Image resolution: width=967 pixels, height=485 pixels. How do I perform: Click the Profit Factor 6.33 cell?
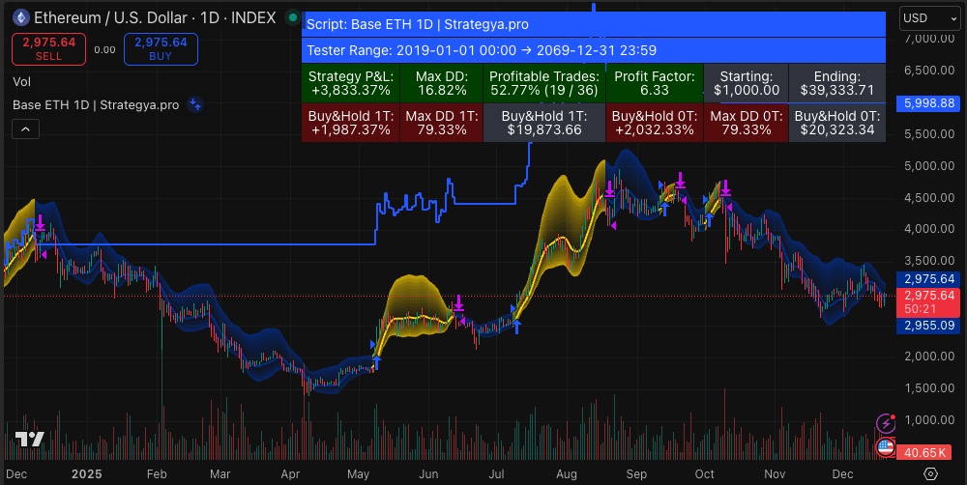pos(655,83)
